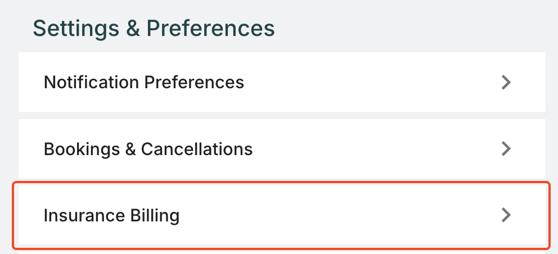Tap the Bookings & Cancellations list row

coord(281,149)
